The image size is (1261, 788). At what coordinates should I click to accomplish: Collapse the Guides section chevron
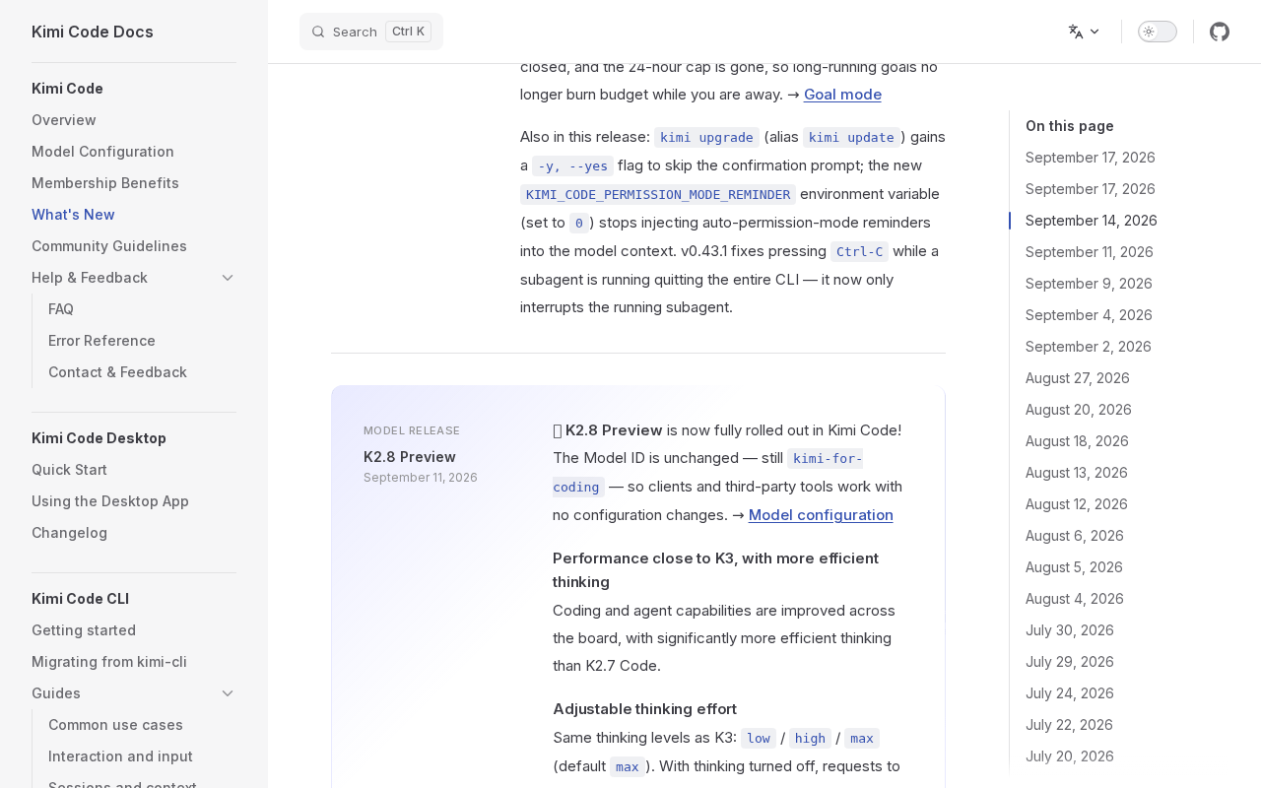coord(228,693)
